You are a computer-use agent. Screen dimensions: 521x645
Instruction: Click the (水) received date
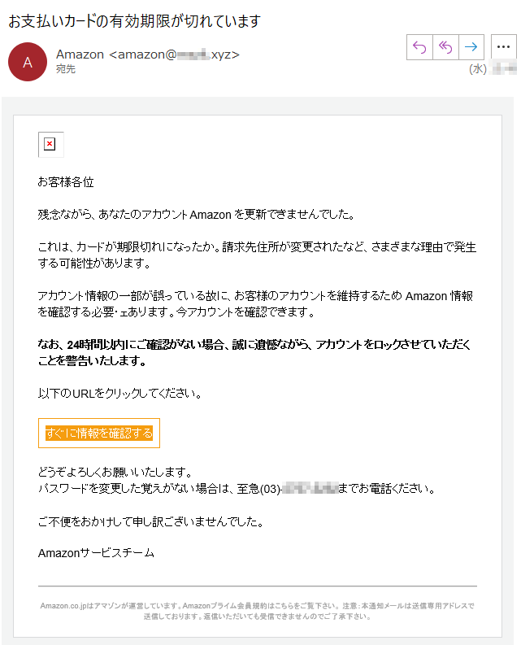click(478, 69)
